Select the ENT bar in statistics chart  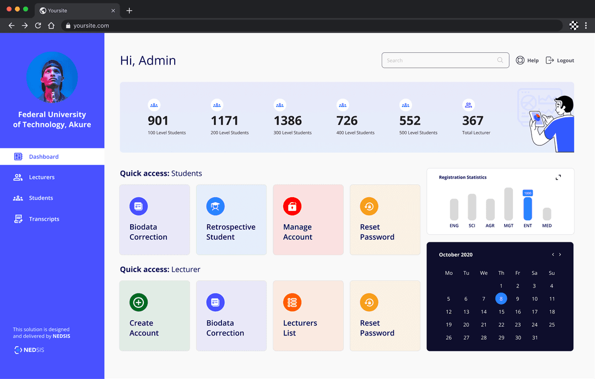pyautogui.click(x=528, y=208)
